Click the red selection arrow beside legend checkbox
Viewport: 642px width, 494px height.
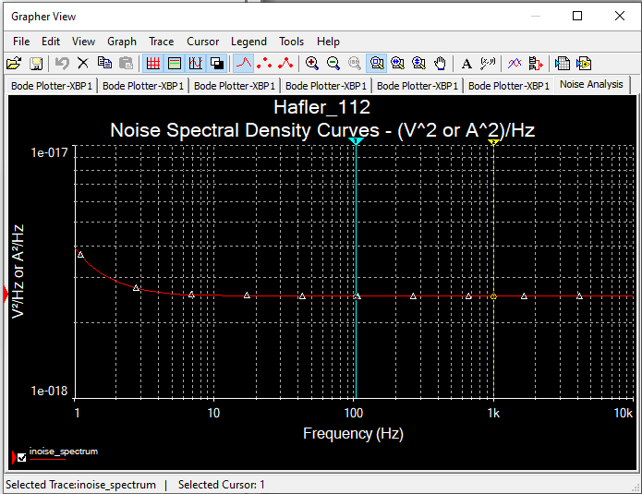pyautogui.click(x=14, y=458)
